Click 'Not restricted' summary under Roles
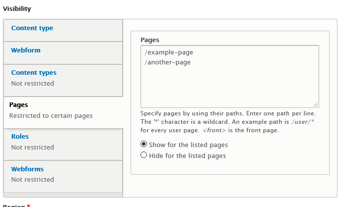The width and height of the screenshot is (341, 207). (x=33, y=147)
